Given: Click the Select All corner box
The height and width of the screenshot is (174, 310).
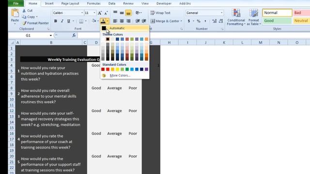Looking at the screenshot, I should [12, 43].
